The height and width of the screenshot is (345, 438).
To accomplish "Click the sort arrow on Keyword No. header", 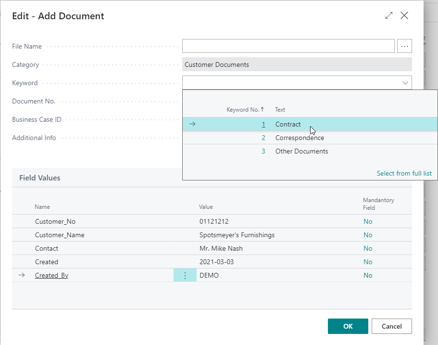I will 262,110.
